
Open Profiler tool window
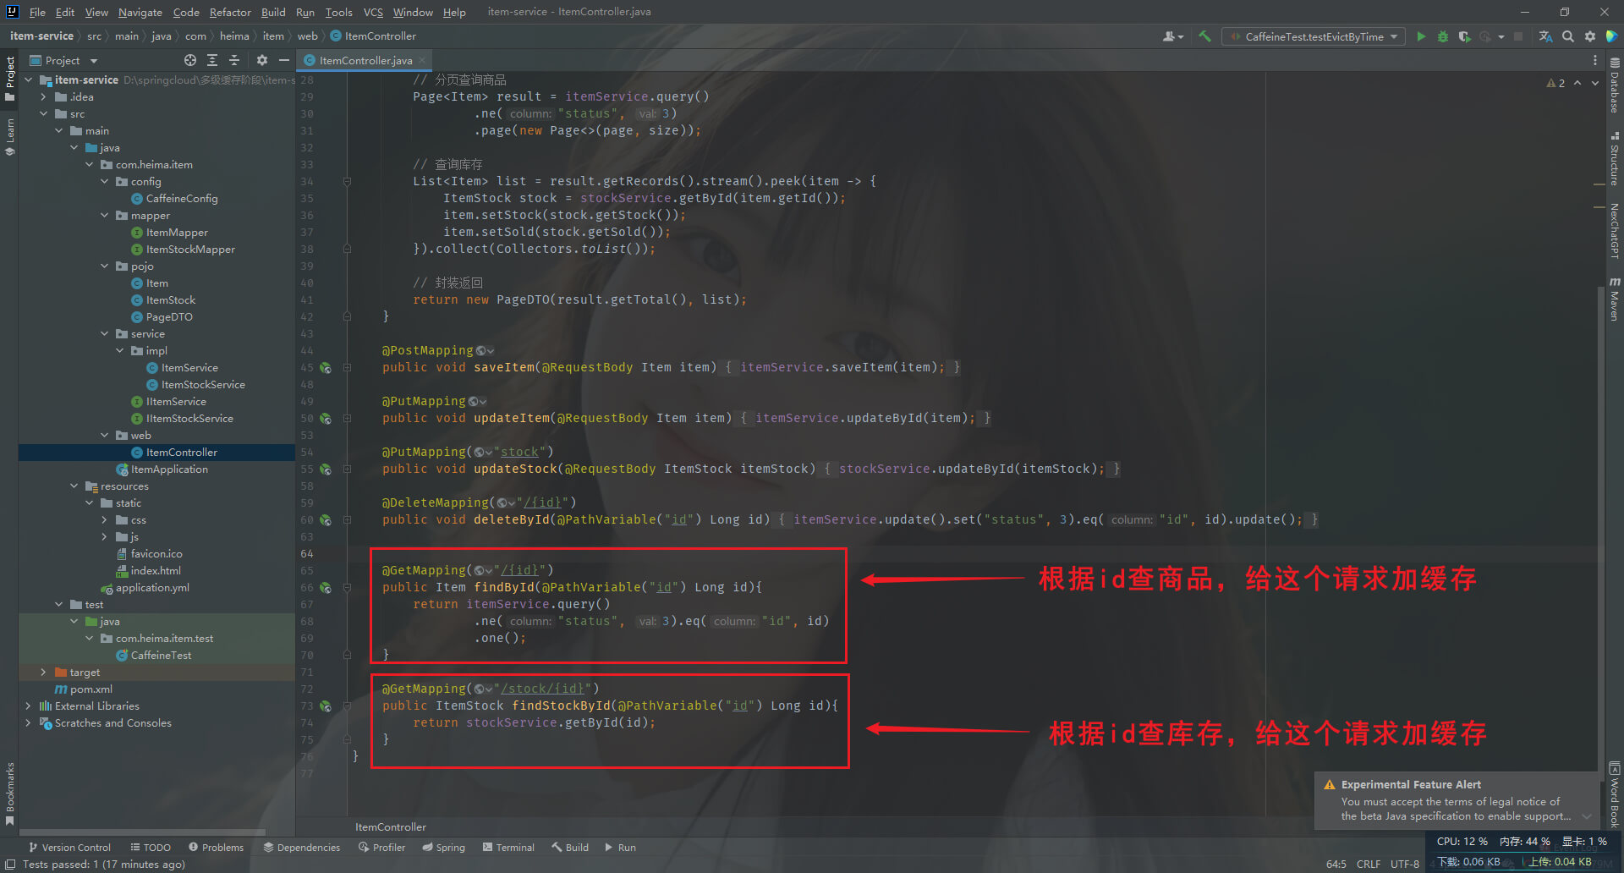381,847
